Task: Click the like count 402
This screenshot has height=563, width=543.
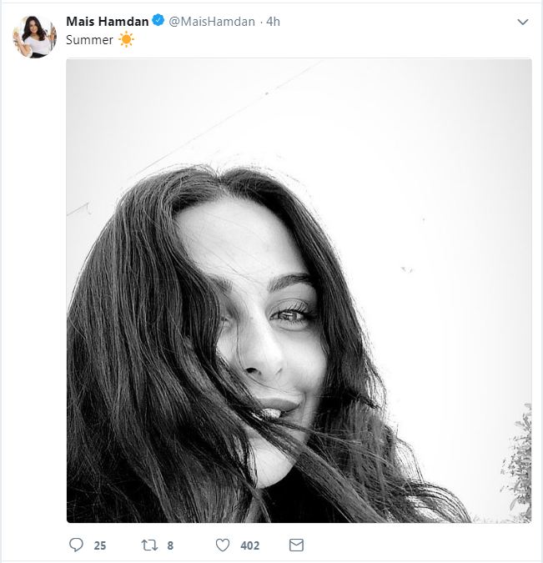Action: [x=250, y=545]
